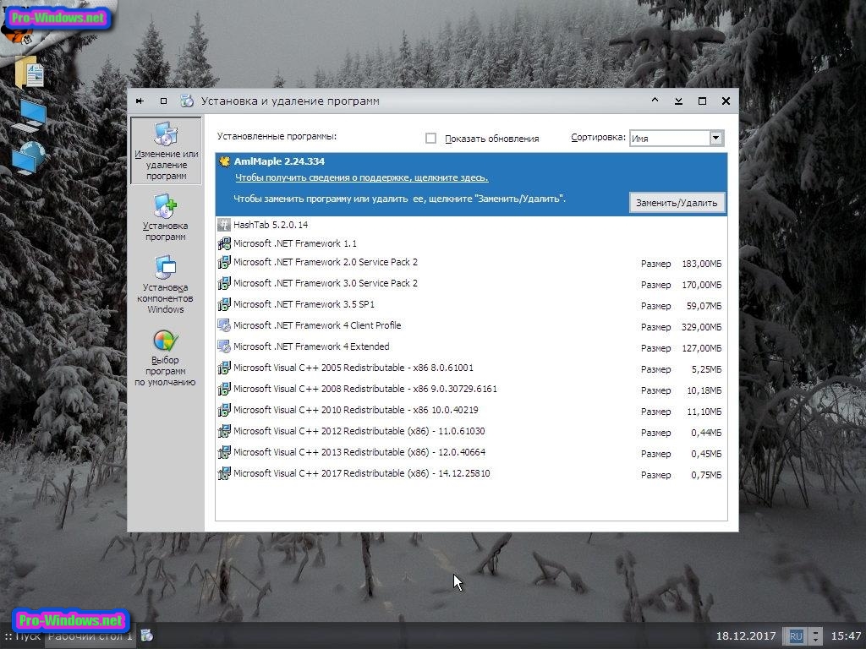Open the My Computer desktop icon
This screenshot has width=866, height=649.
[x=30, y=115]
